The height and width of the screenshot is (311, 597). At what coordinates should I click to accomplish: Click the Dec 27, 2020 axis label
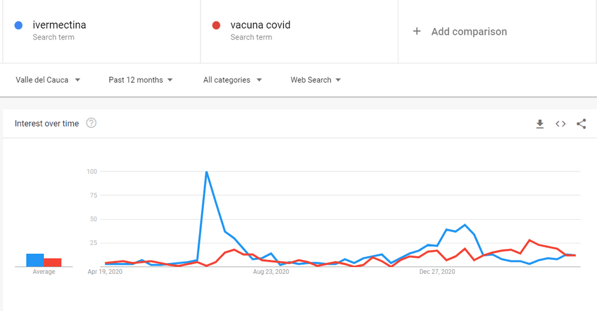437,272
